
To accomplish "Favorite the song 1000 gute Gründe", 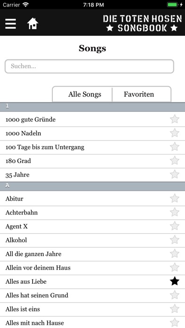I will [175, 119].
